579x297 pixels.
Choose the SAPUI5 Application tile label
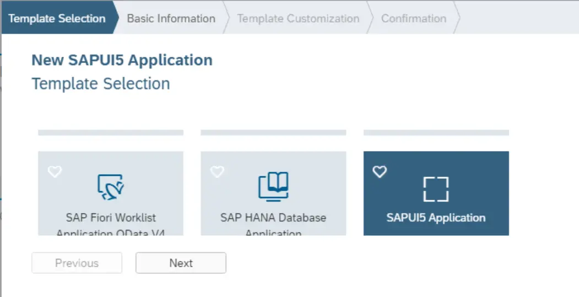pos(436,218)
